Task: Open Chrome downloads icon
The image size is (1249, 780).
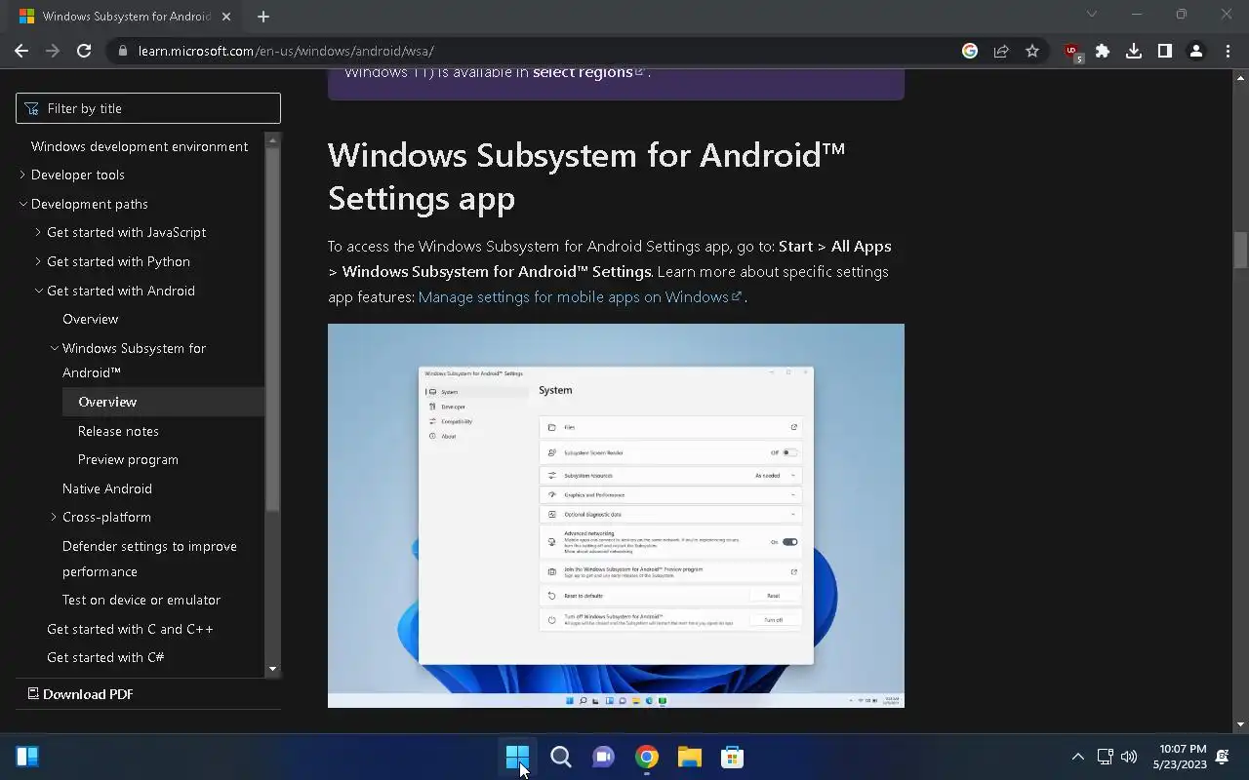Action: (1134, 51)
